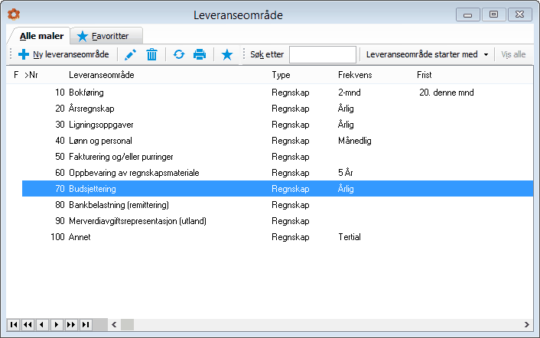Select the Oppbevaring av regnskapsmateriale row
The width and height of the screenshot is (540, 338).
278,173
